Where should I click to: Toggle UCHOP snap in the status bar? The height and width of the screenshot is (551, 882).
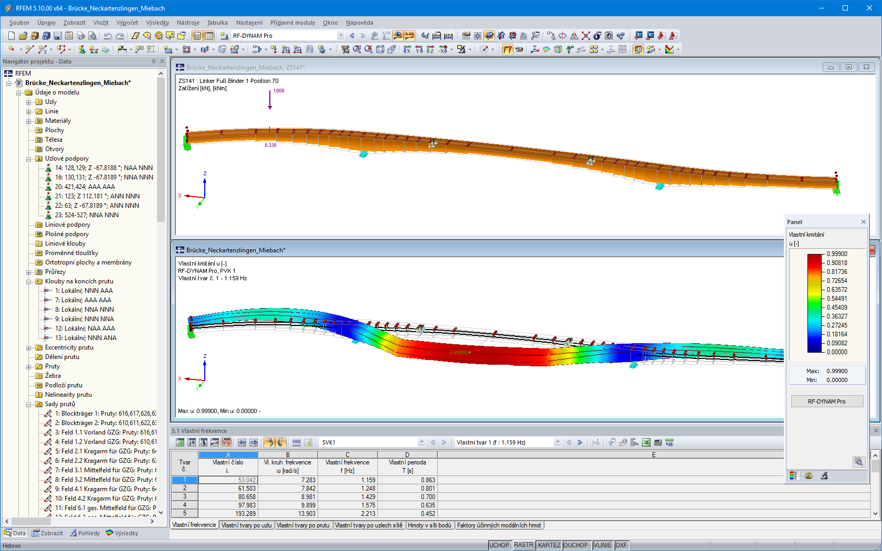[x=499, y=545]
